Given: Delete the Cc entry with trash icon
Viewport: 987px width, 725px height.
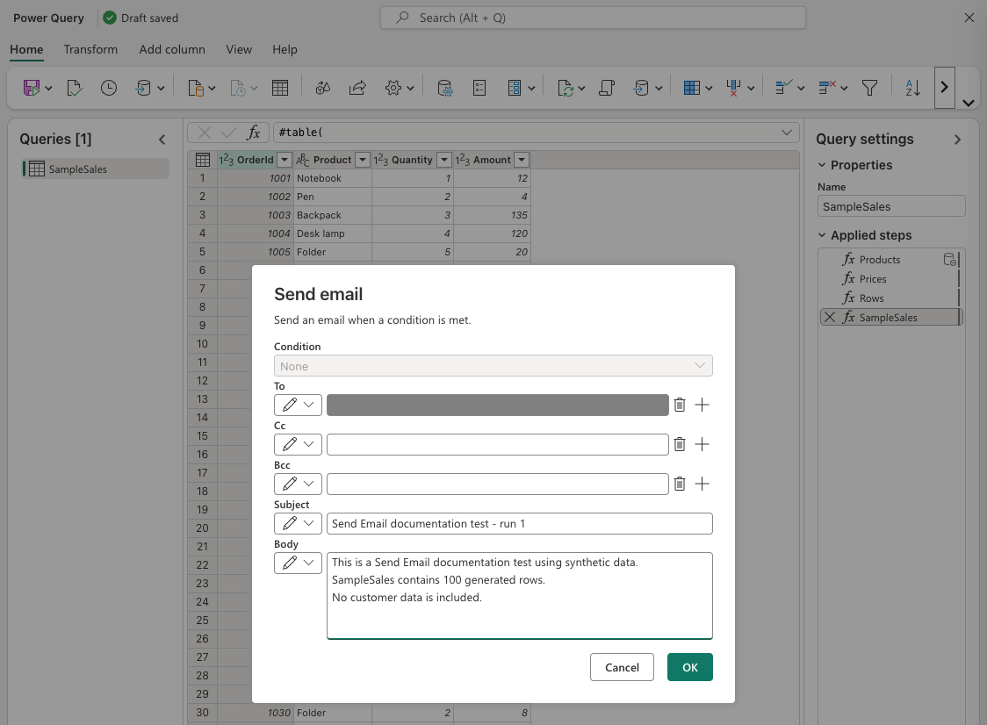Looking at the screenshot, I should coord(679,444).
